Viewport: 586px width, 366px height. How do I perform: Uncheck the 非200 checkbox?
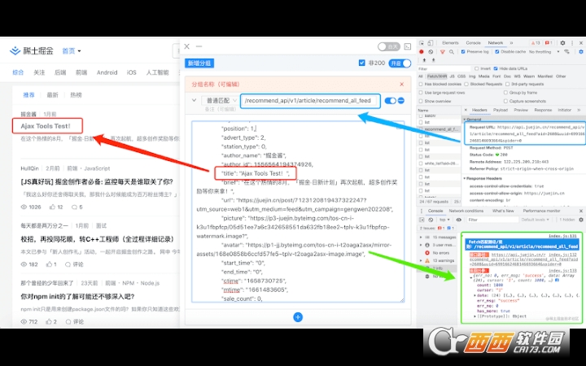[361, 63]
